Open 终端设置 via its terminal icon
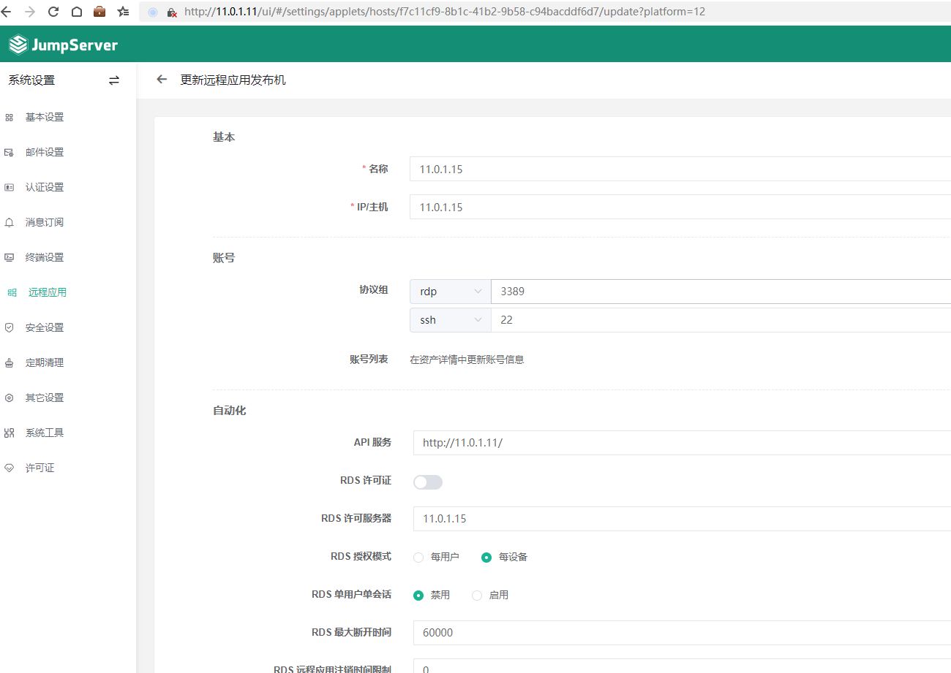The image size is (951, 673). point(10,257)
